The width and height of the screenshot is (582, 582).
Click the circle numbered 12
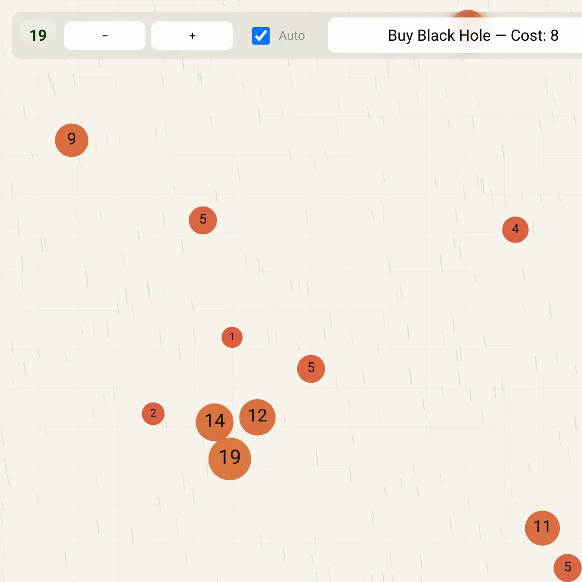258,417
